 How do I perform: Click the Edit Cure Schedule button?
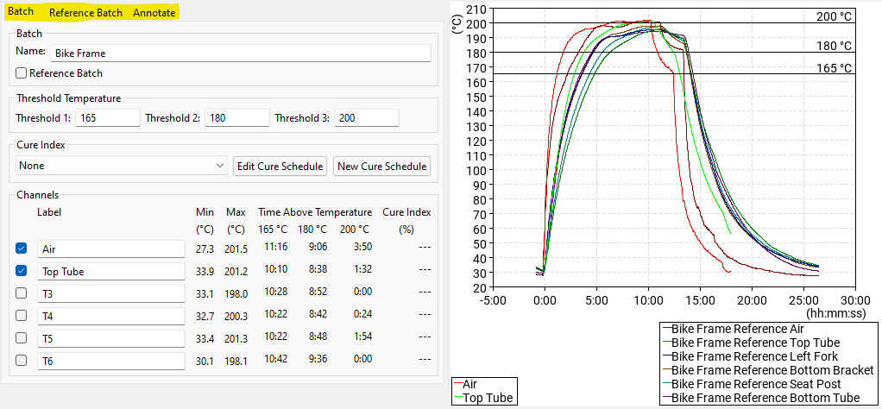(x=280, y=166)
